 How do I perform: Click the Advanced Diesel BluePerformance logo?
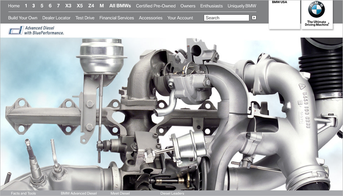coord(36,31)
